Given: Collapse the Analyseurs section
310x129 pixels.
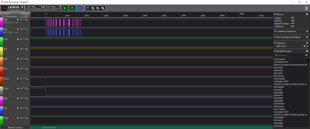Looking at the screenshot, I should (x=275, y=43).
